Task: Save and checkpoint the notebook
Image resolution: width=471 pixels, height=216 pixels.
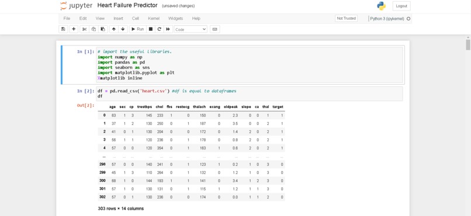Action: [x=63, y=29]
